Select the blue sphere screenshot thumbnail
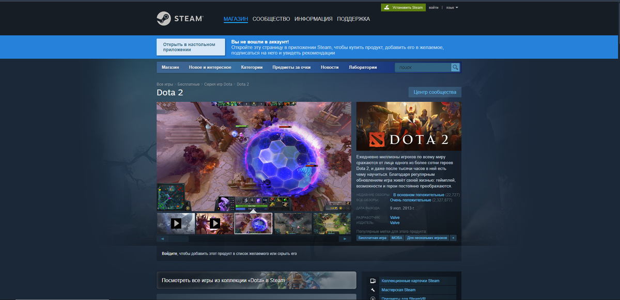 [x=253, y=223]
